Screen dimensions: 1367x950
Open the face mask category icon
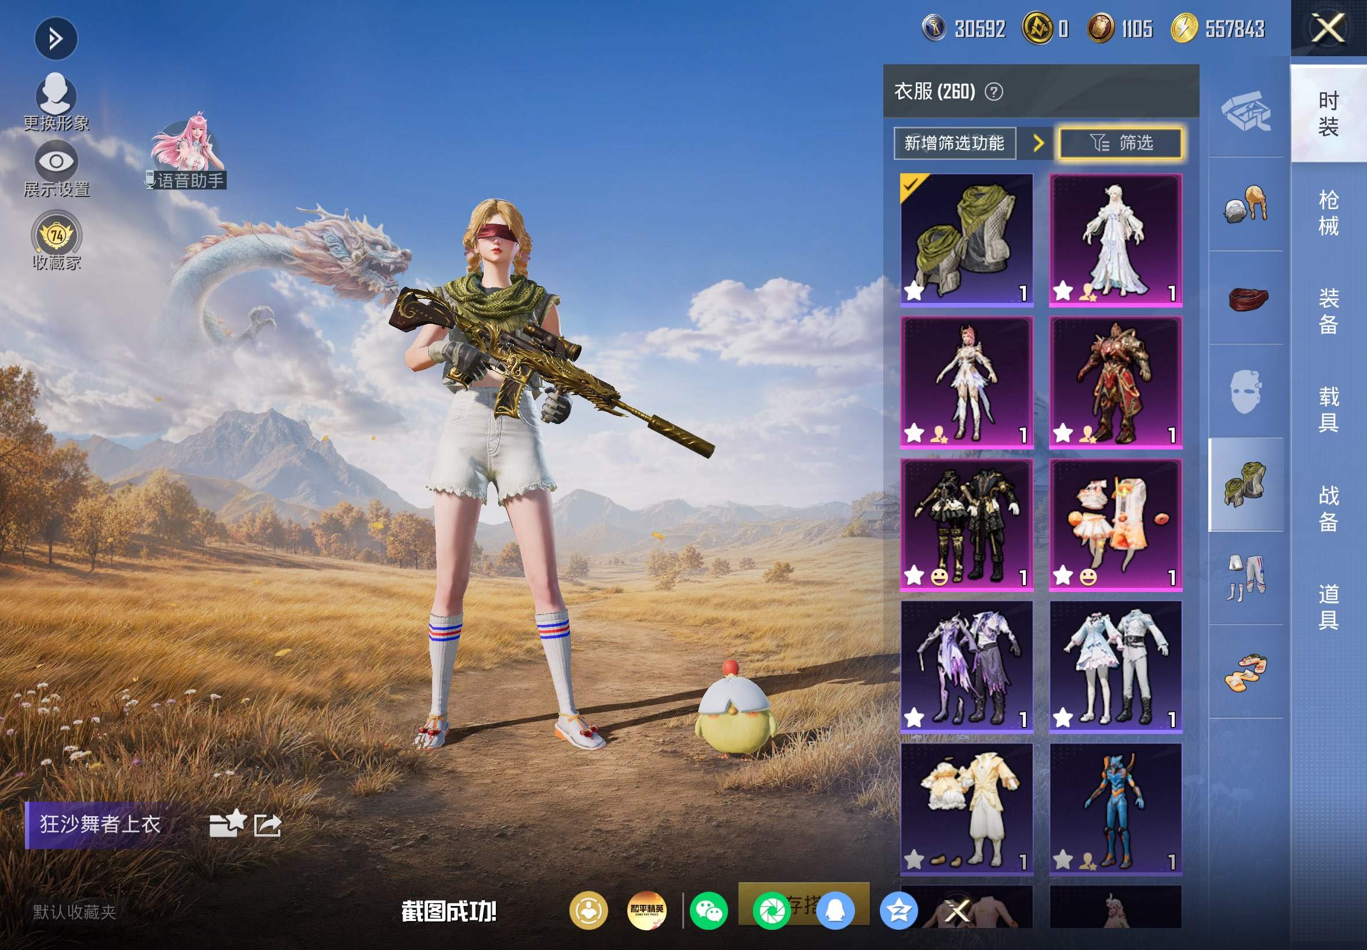click(1245, 391)
